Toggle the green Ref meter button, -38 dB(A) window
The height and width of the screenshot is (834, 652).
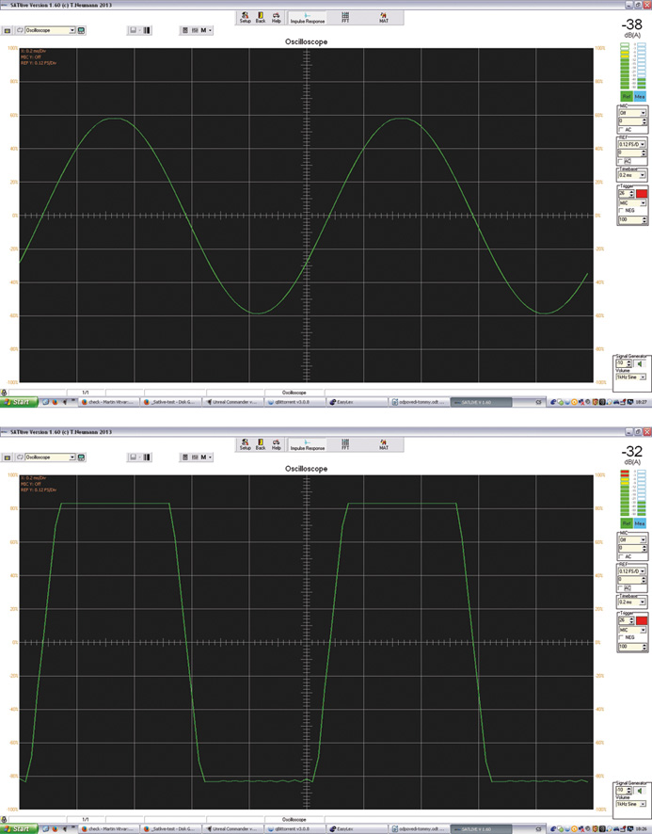tap(627, 96)
